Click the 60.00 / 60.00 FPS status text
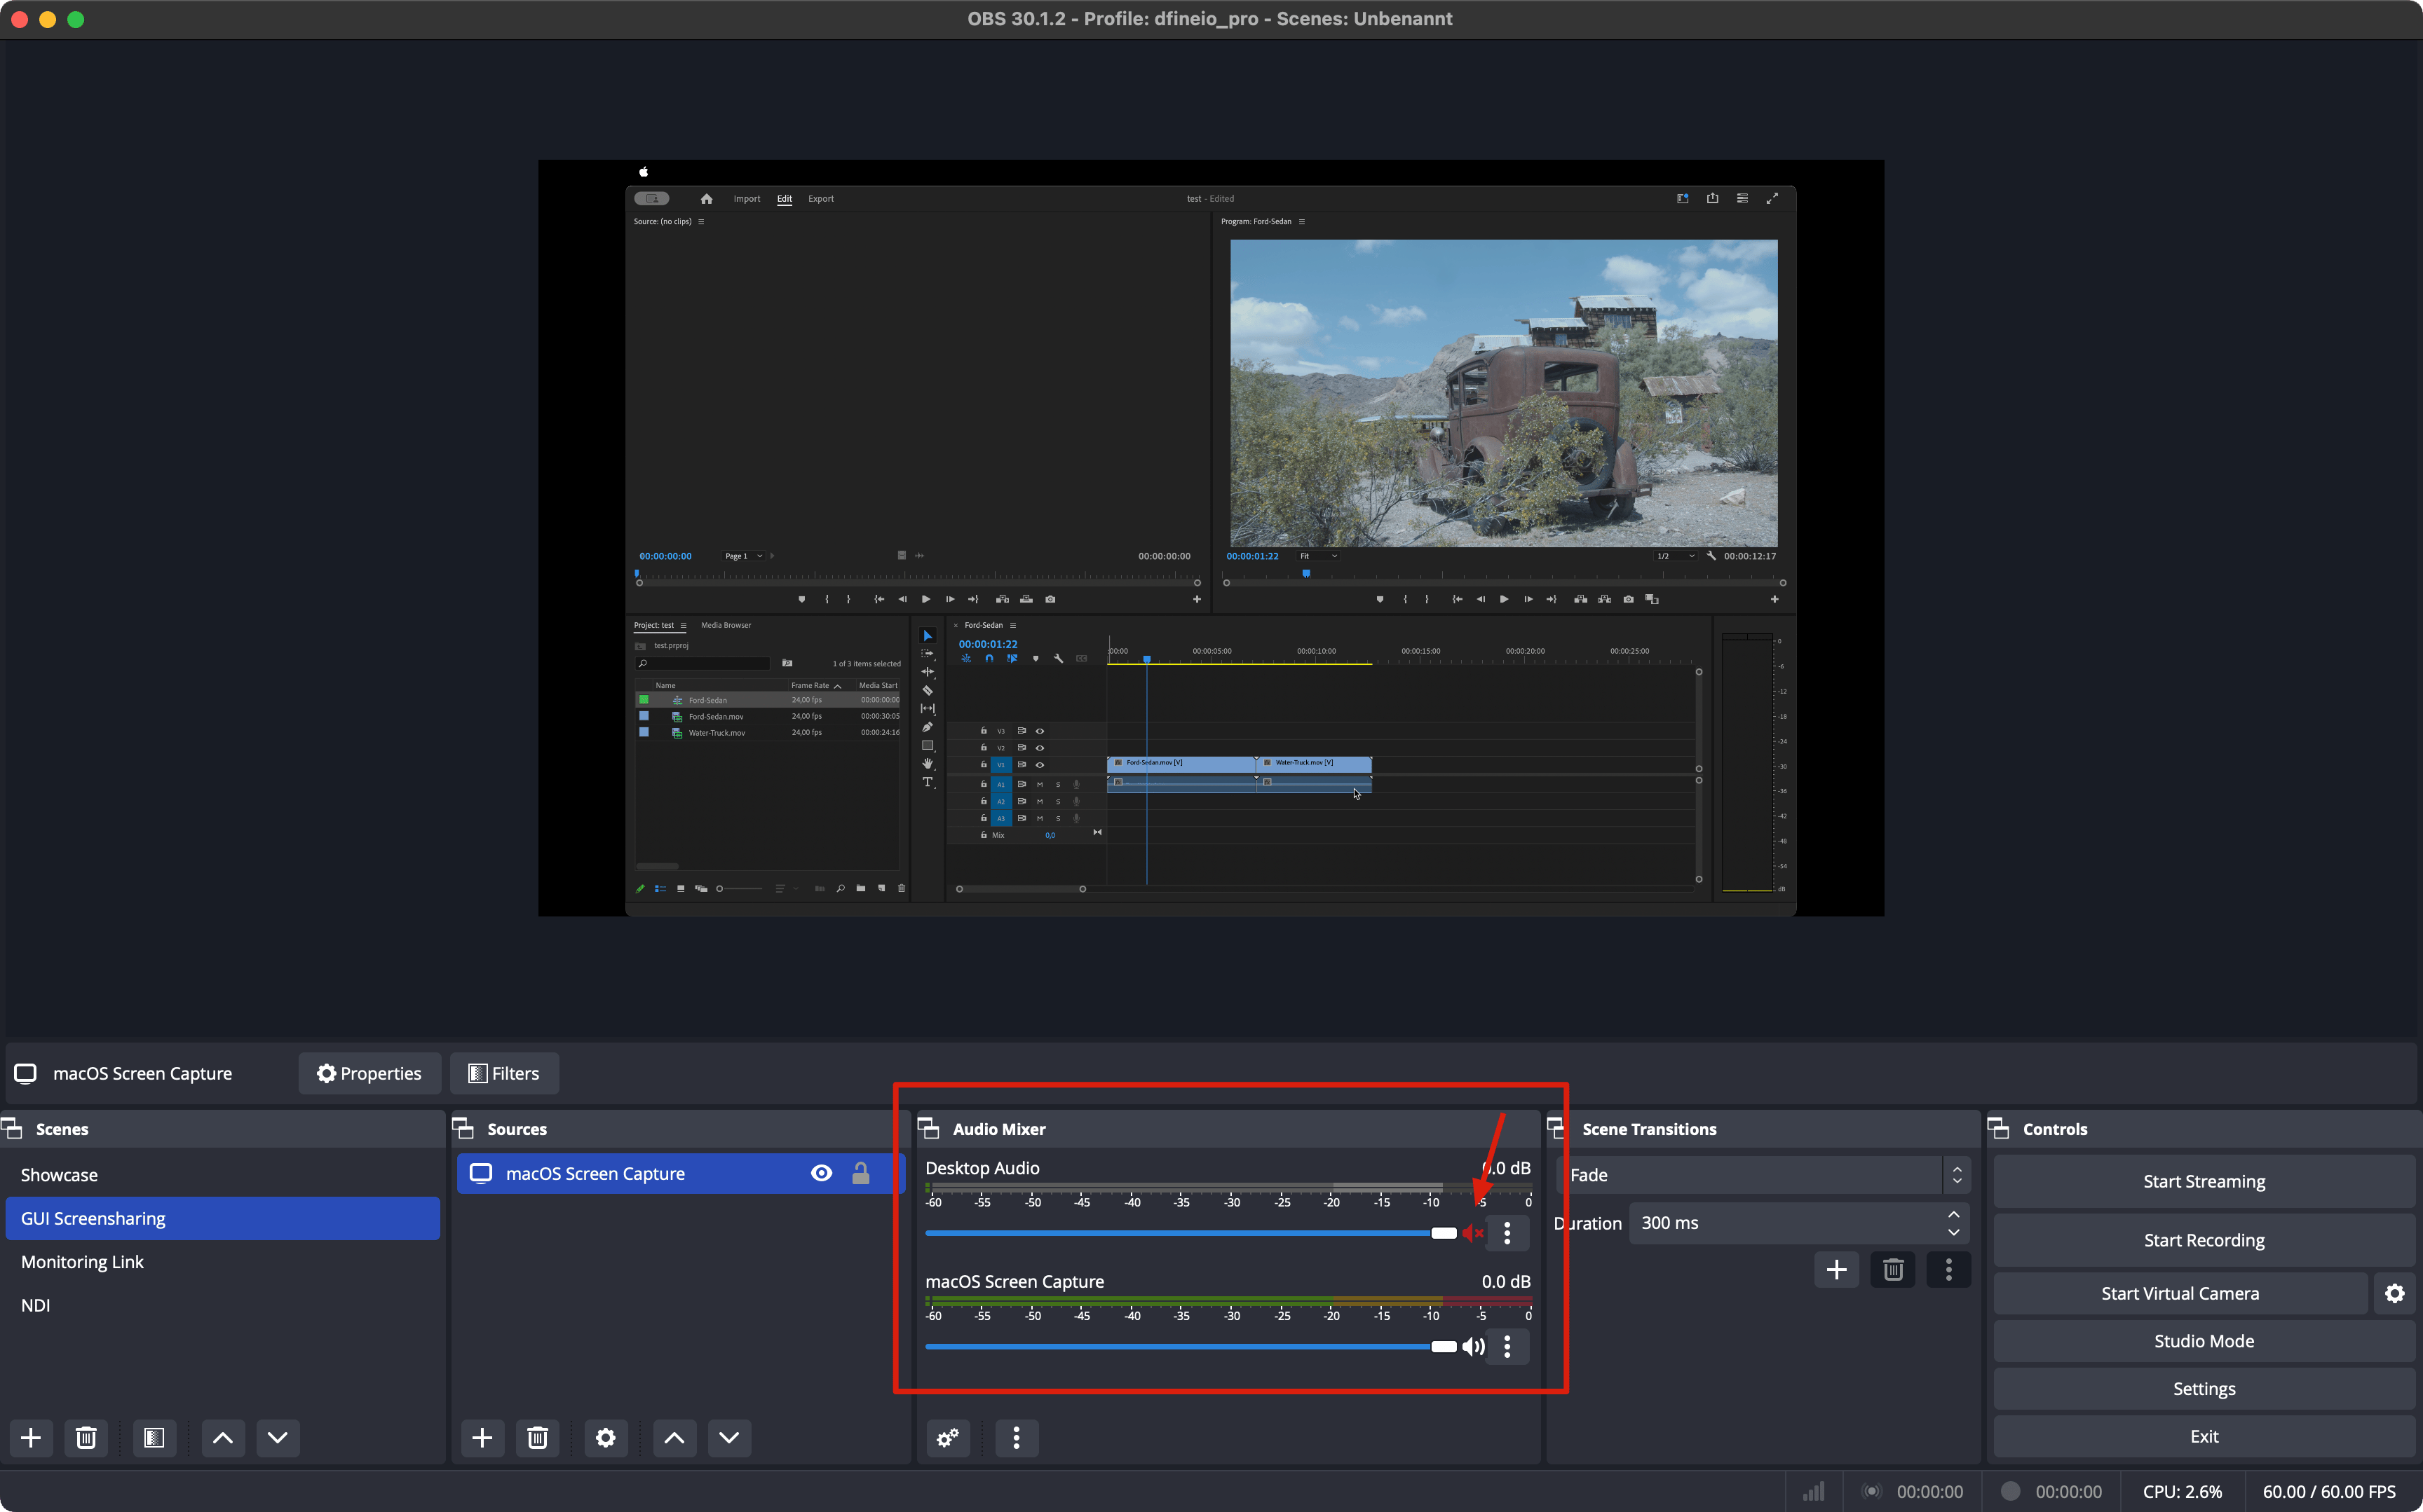The height and width of the screenshot is (1512, 2423). (x=2329, y=1492)
